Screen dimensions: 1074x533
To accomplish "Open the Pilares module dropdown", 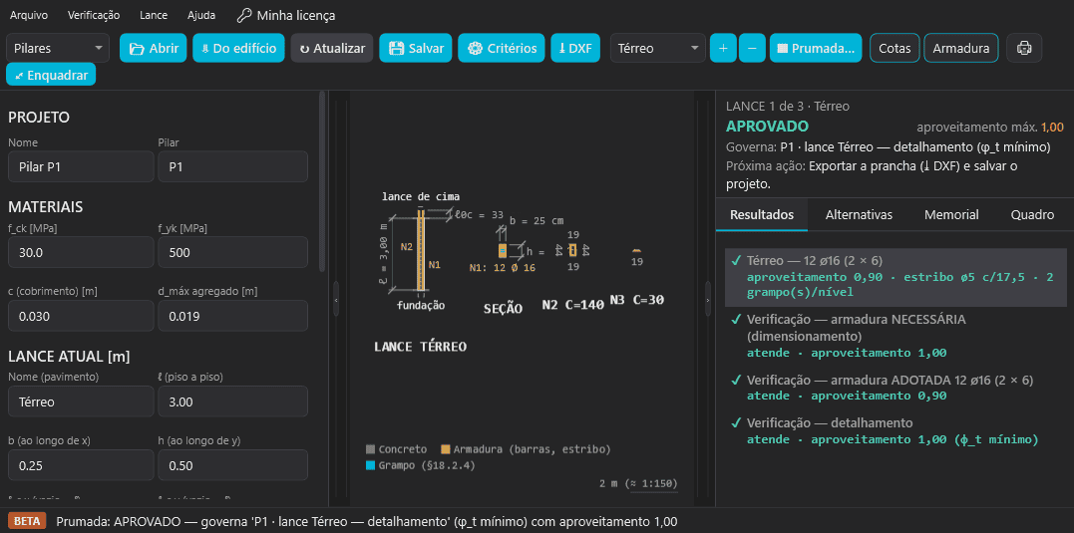I will click(x=58, y=48).
